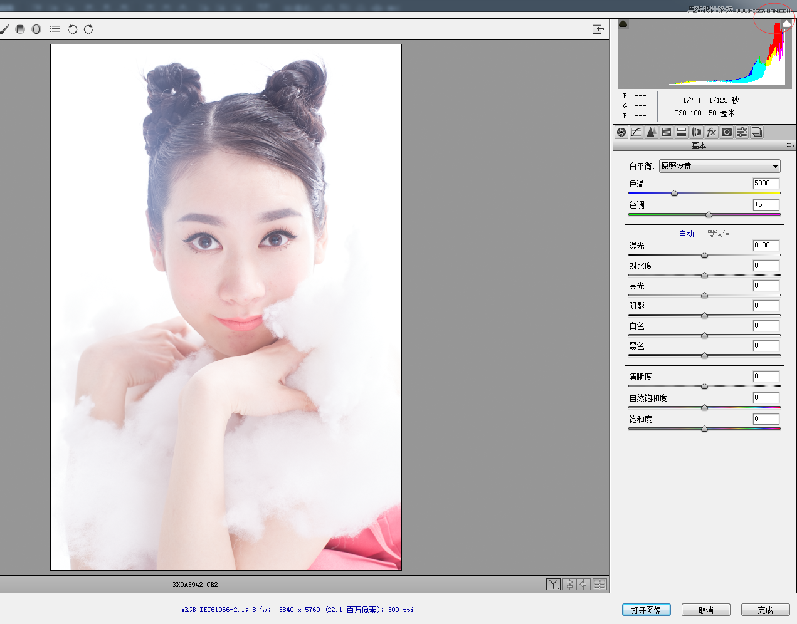The height and width of the screenshot is (624, 797).
Task: Open the 白平衡 white balance dropdown
Action: [x=719, y=166]
